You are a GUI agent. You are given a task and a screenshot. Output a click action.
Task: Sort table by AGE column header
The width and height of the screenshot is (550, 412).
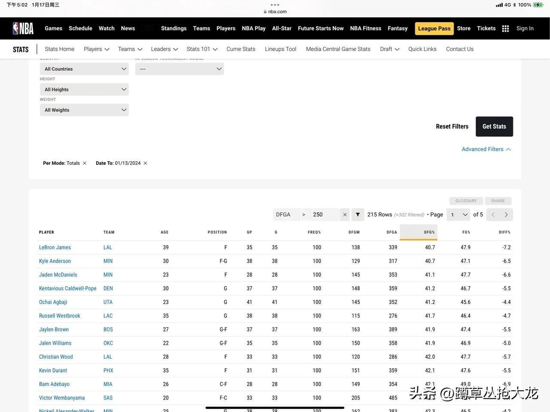pos(165,232)
